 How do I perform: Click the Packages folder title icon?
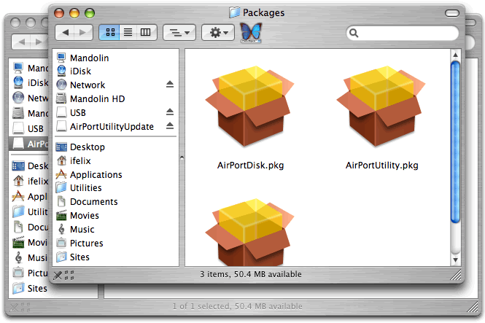[234, 12]
